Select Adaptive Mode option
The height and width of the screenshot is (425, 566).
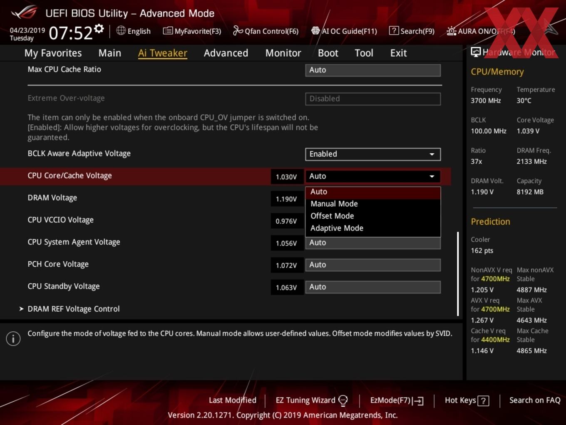(373, 228)
